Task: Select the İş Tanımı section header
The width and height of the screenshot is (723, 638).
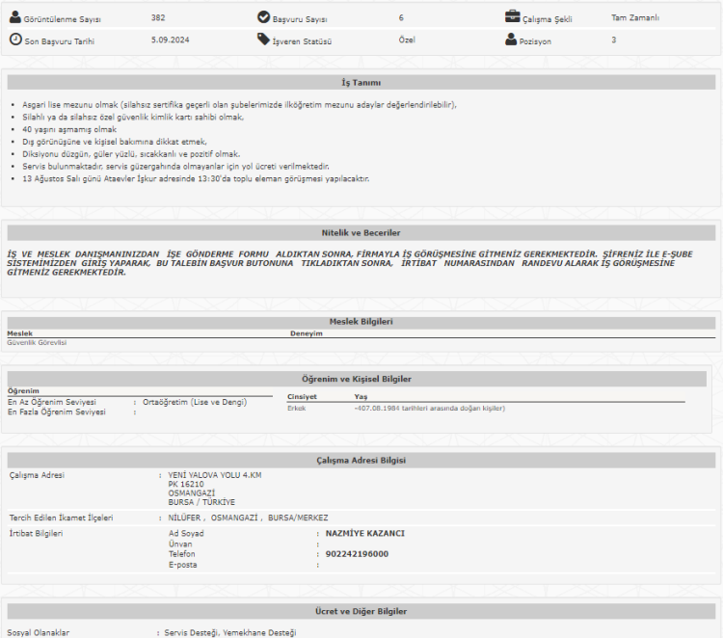Action: tap(361, 83)
